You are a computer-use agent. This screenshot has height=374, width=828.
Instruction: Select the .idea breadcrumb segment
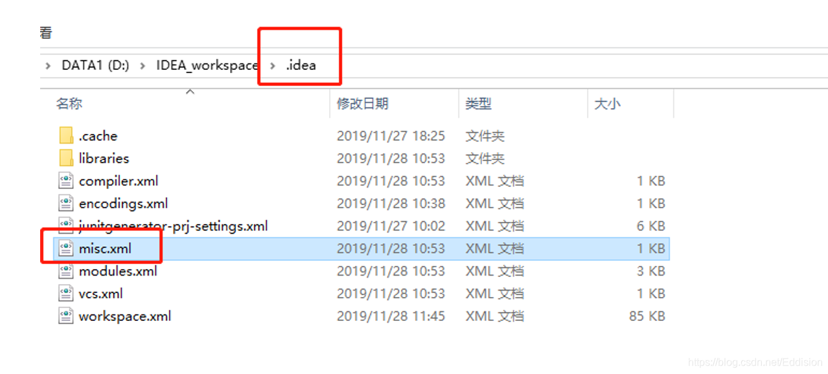coord(301,65)
